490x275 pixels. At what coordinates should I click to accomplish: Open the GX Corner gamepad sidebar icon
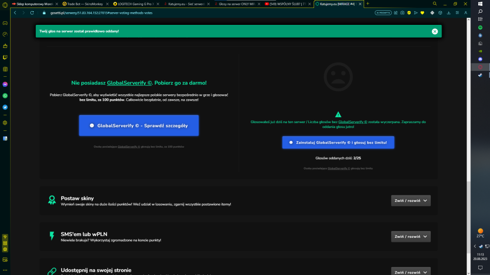tap(5, 23)
